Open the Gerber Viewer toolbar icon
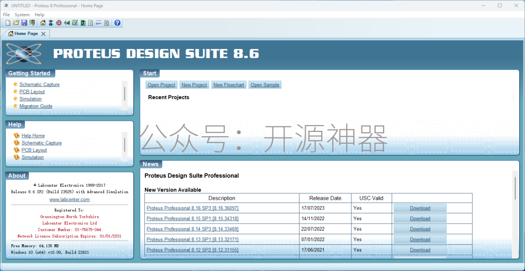Image resolution: width=525 pixels, height=271 pixels. 75,23
